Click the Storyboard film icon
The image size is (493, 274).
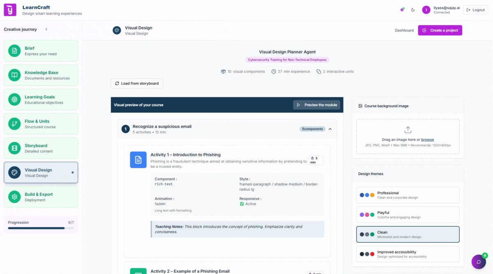(14, 148)
